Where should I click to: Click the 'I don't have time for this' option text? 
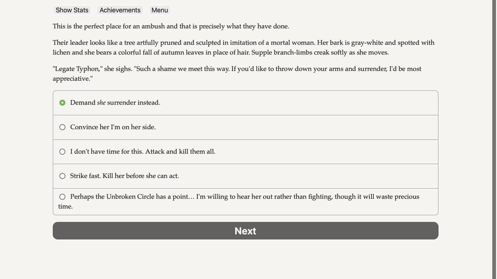pyautogui.click(x=143, y=152)
